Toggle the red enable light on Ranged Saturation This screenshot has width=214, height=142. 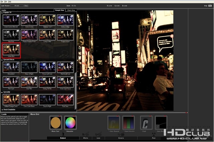point(132,116)
